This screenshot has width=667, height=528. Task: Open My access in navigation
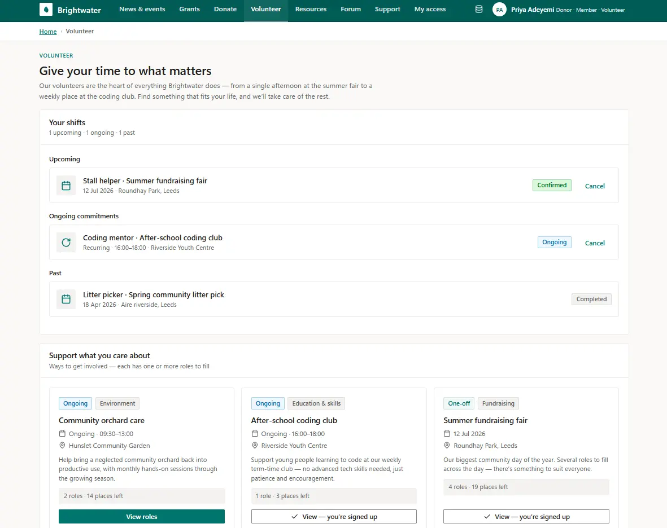pos(430,10)
